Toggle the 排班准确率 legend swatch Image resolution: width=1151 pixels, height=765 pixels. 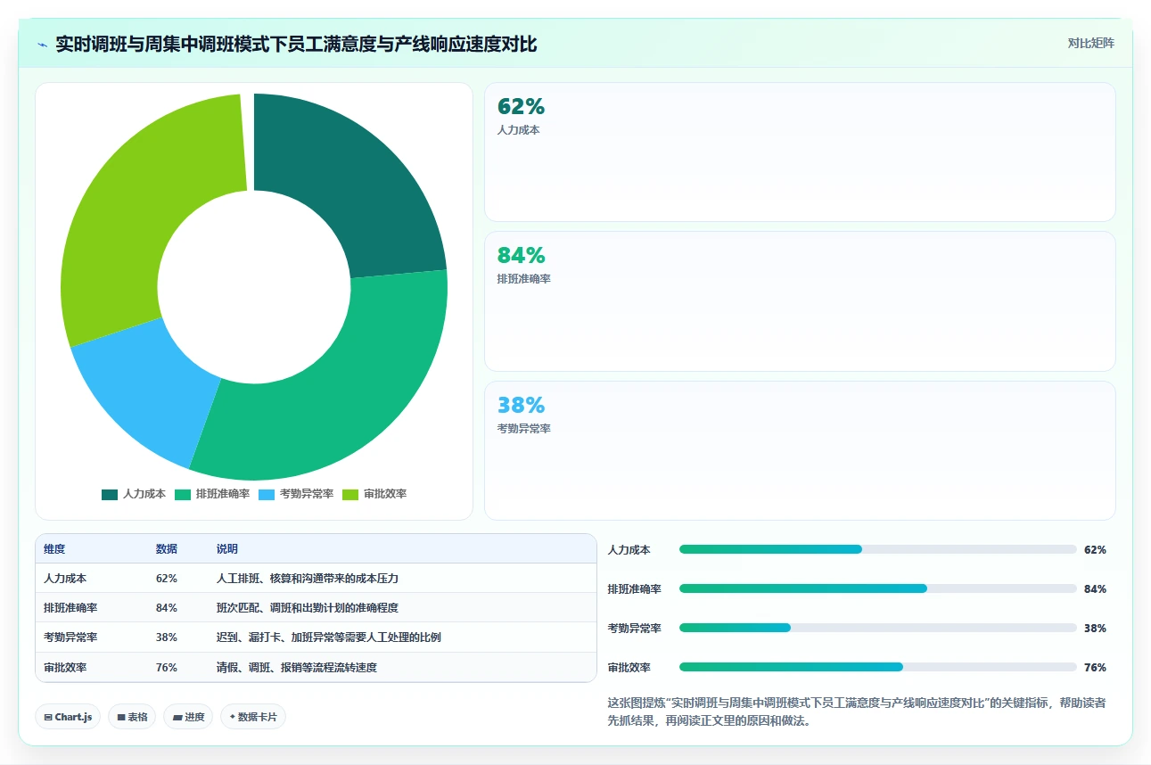tap(183, 494)
